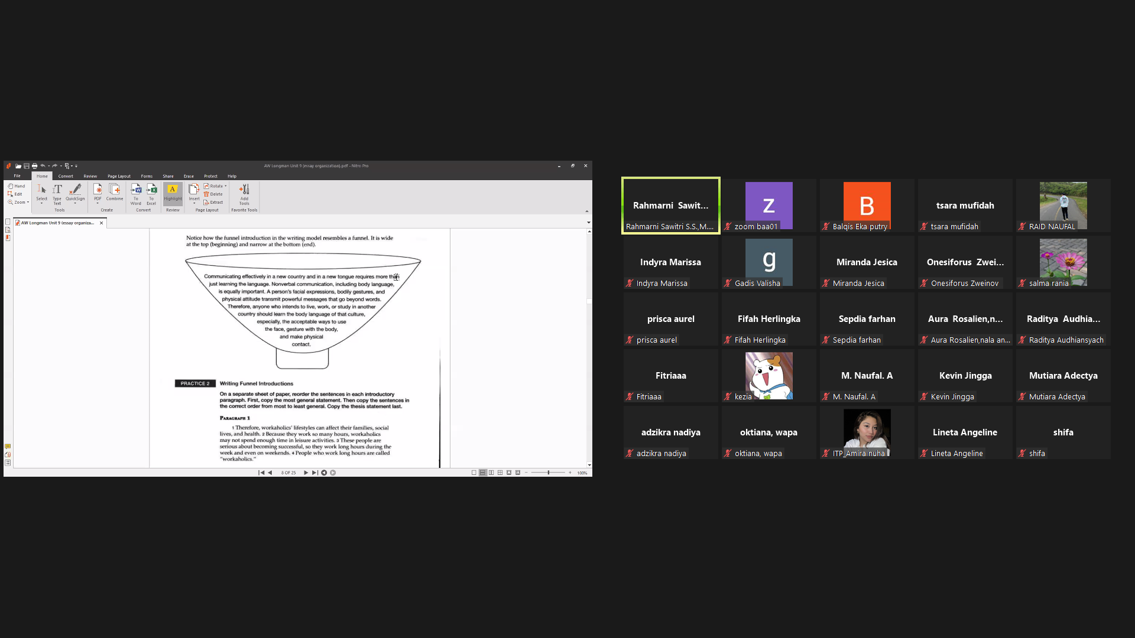Switch to the Convert ribbon tab
1135x638 pixels.
(66, 176)
